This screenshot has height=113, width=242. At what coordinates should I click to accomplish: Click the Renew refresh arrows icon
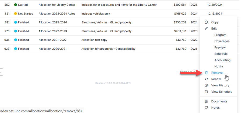(x=206, y=79)
